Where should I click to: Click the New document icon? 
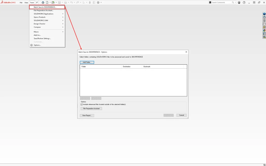point(47,3)
